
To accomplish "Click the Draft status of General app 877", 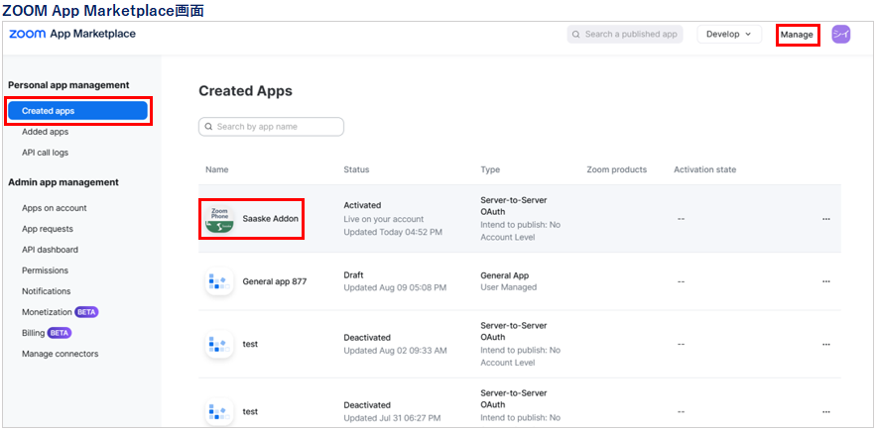I will coord(353,275).
